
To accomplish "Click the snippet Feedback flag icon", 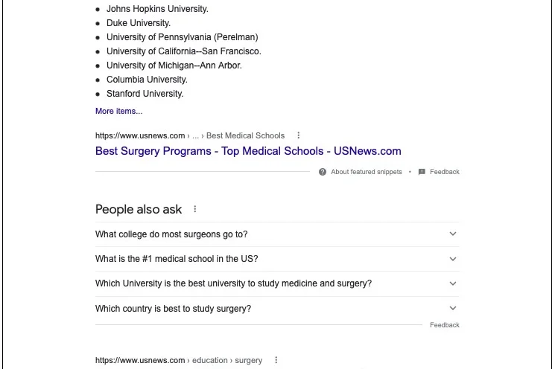I will [422, 172].
